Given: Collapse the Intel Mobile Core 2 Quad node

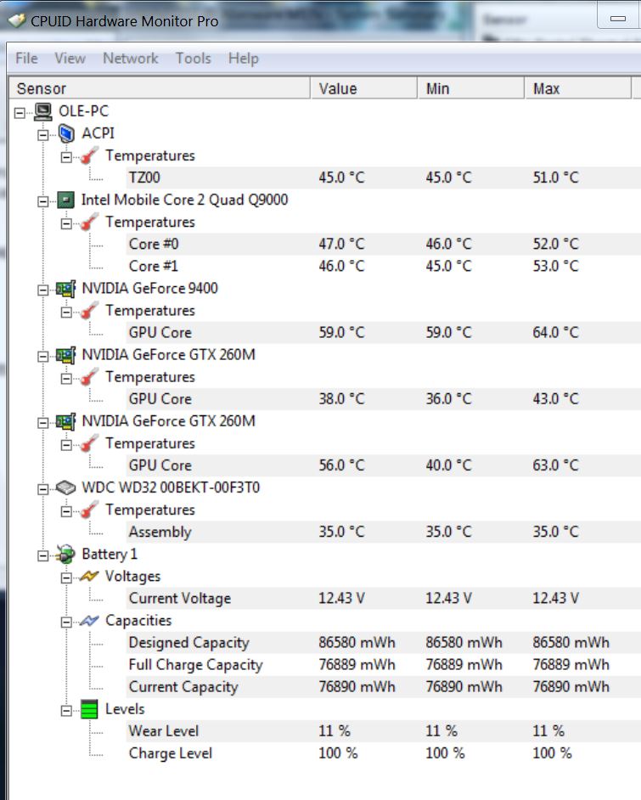Looking at the screenshot, I should (43, 201).
